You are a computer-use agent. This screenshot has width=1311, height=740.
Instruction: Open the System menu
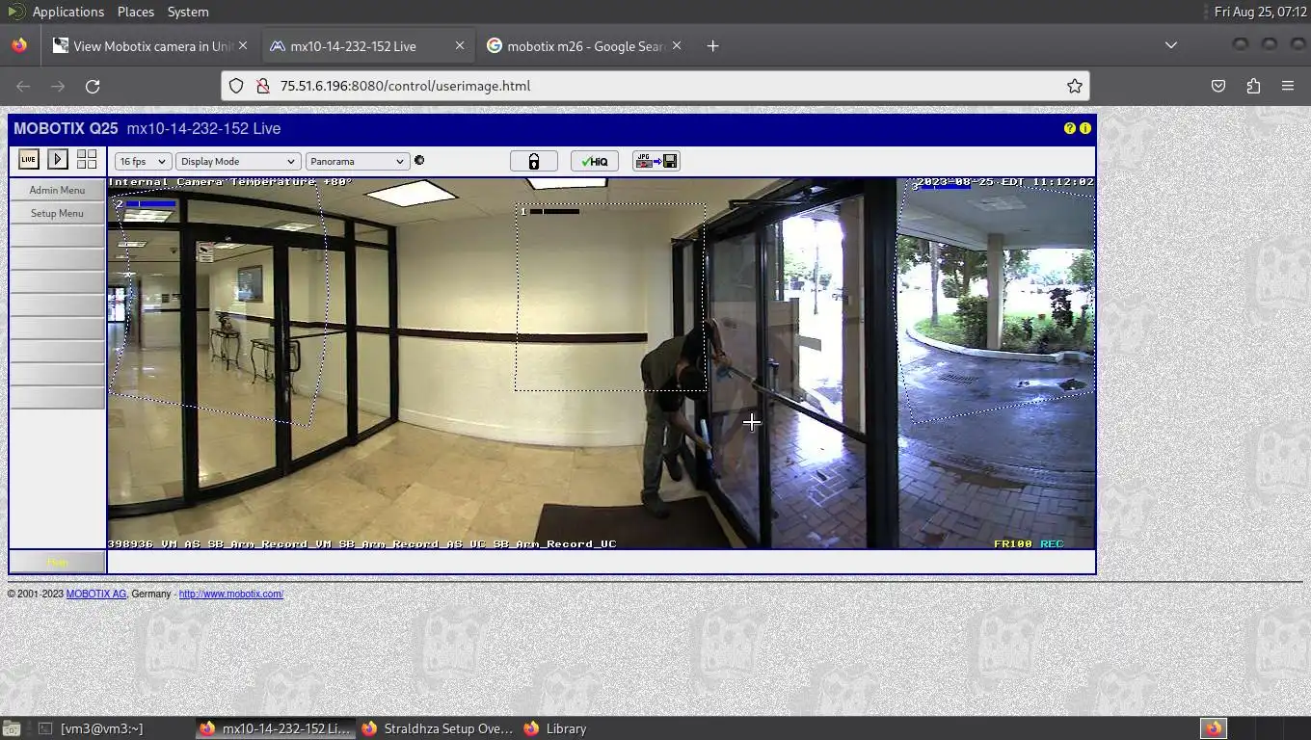188,12
